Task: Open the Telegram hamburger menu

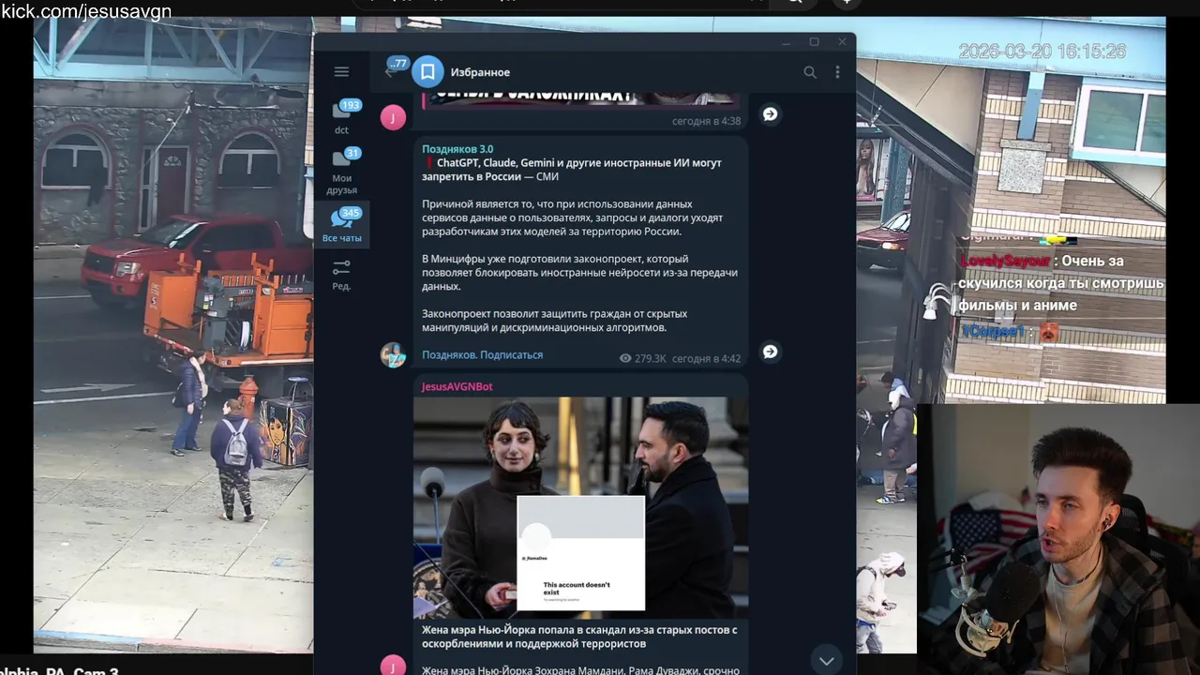Action: point(341,72)
